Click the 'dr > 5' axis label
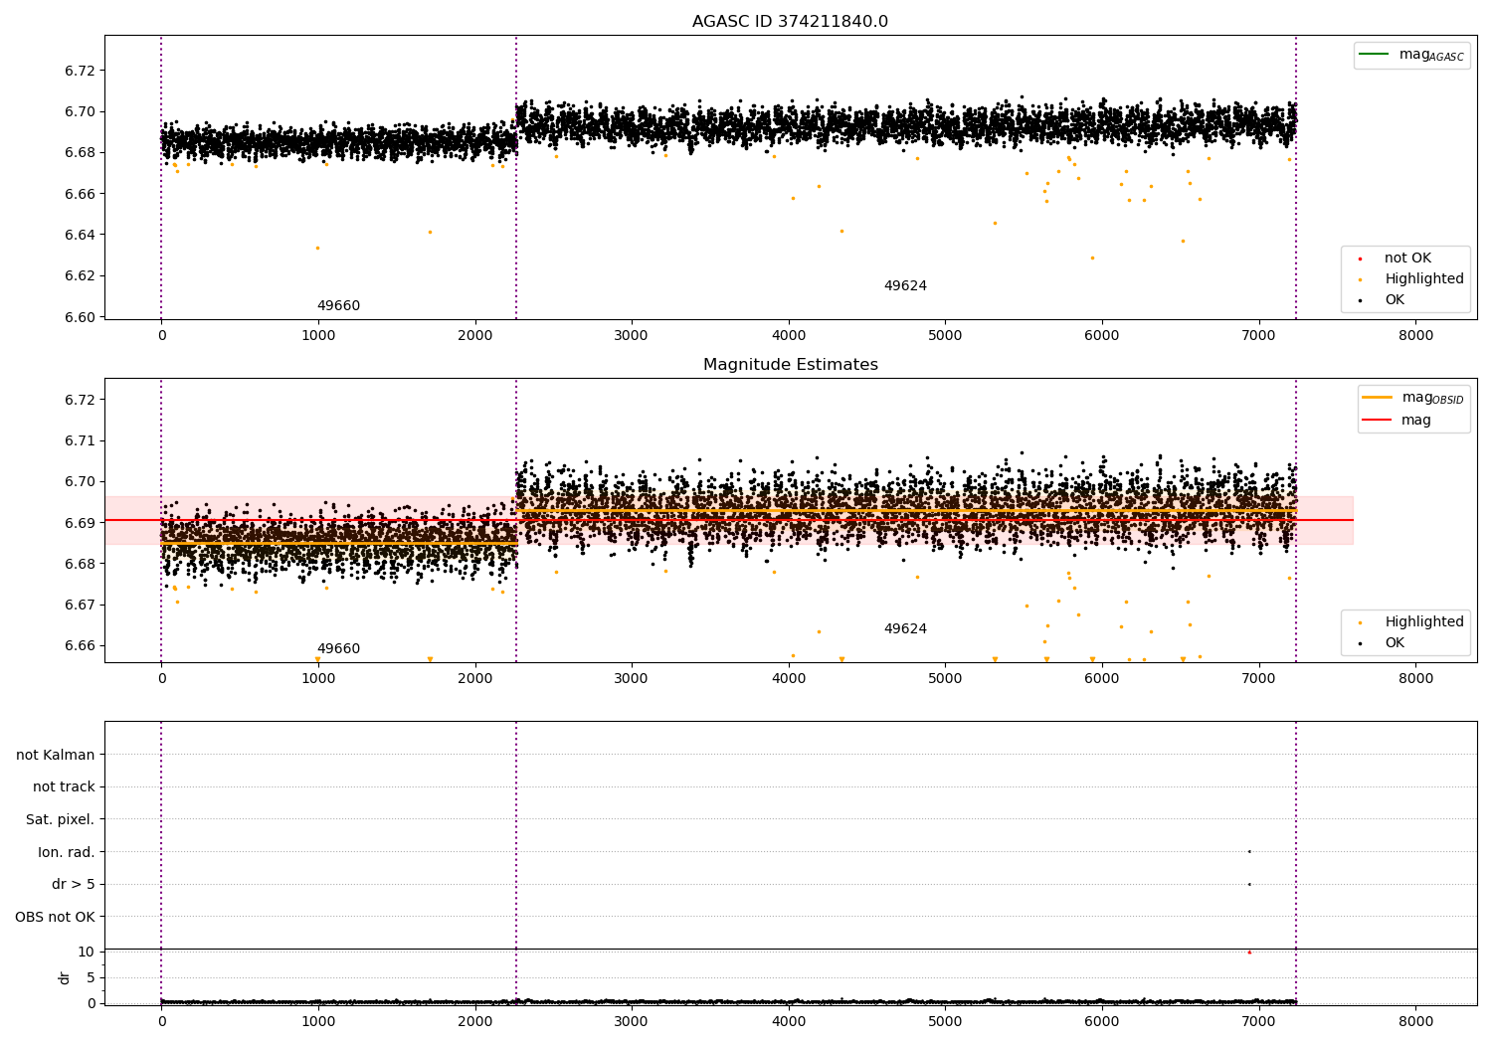The image size is (1492, 1044). [74, 884]
